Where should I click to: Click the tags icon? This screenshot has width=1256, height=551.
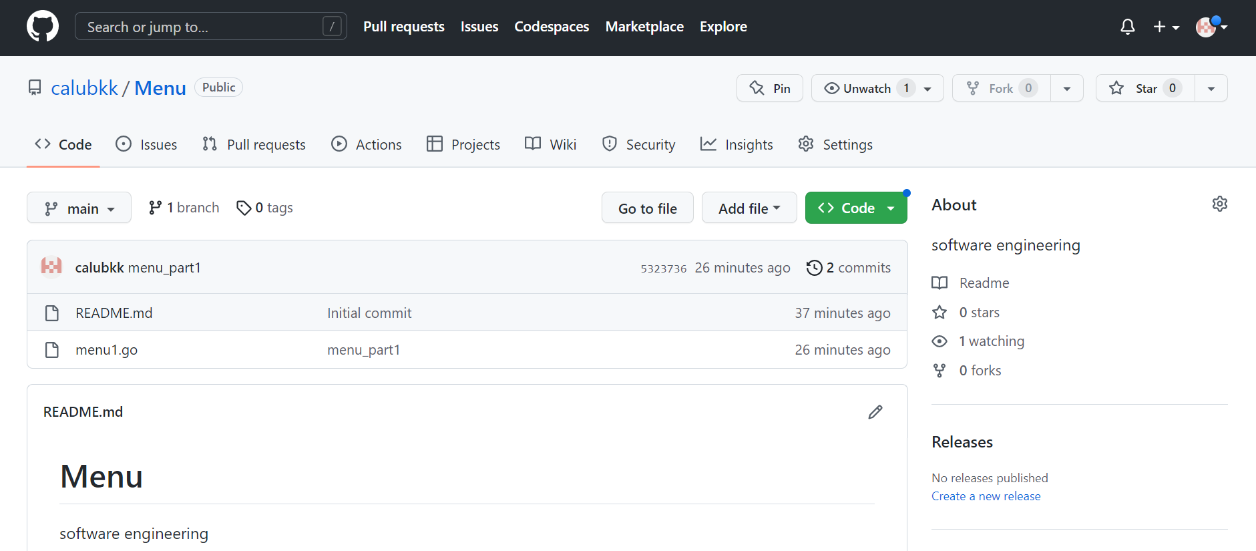point(244,208)
